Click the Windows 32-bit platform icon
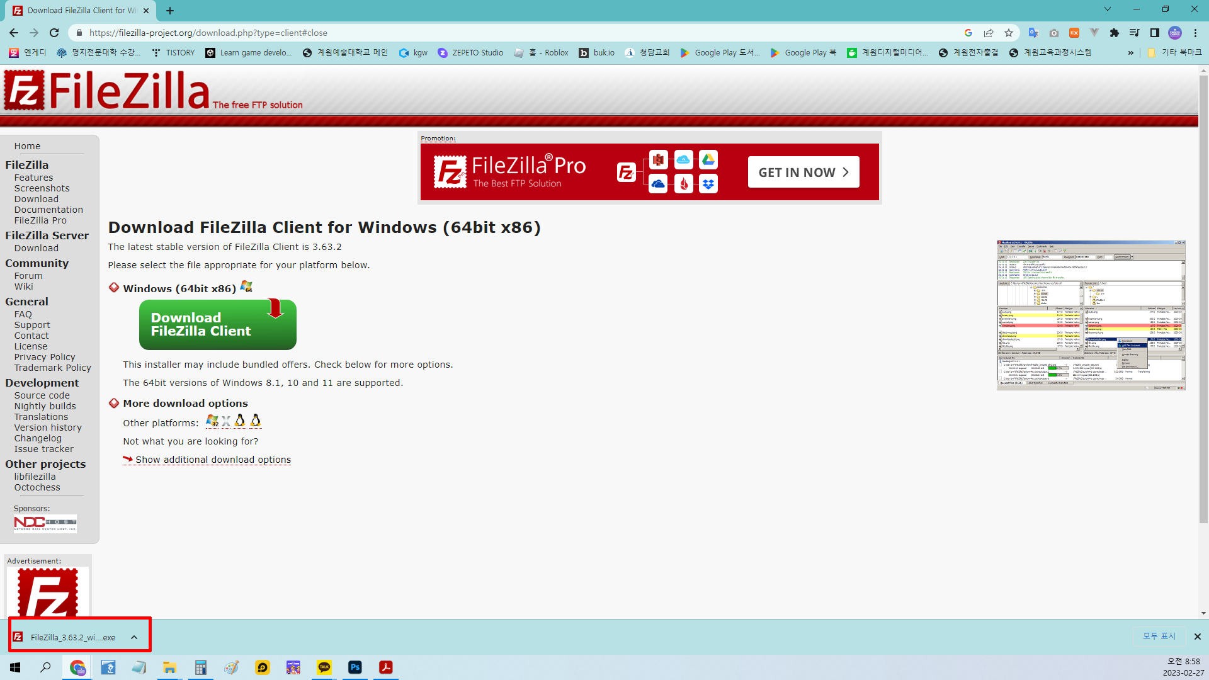Screen dimensions: 1209x680 [x=212, y=421]
